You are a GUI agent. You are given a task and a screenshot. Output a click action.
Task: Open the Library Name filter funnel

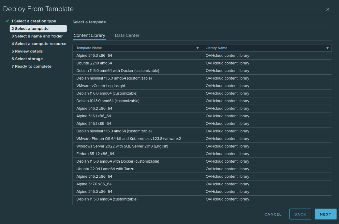click(328, 48)
